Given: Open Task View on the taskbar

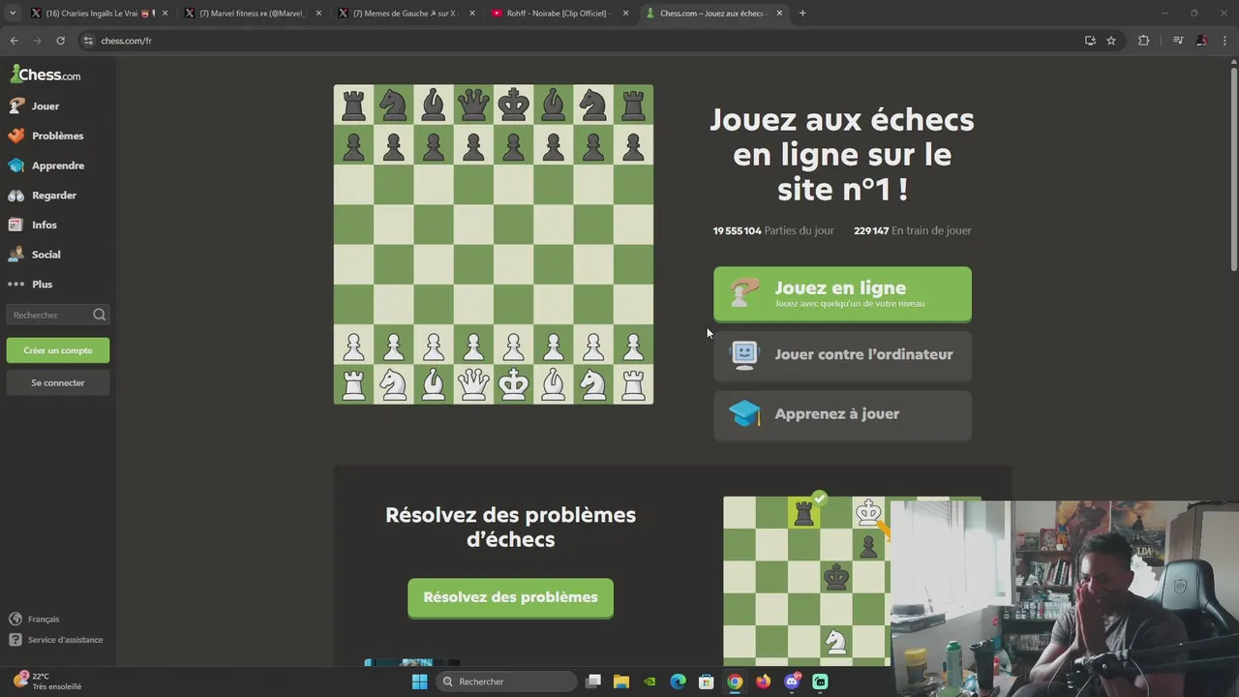Looking at the screenshot, I should pos(593,682).
